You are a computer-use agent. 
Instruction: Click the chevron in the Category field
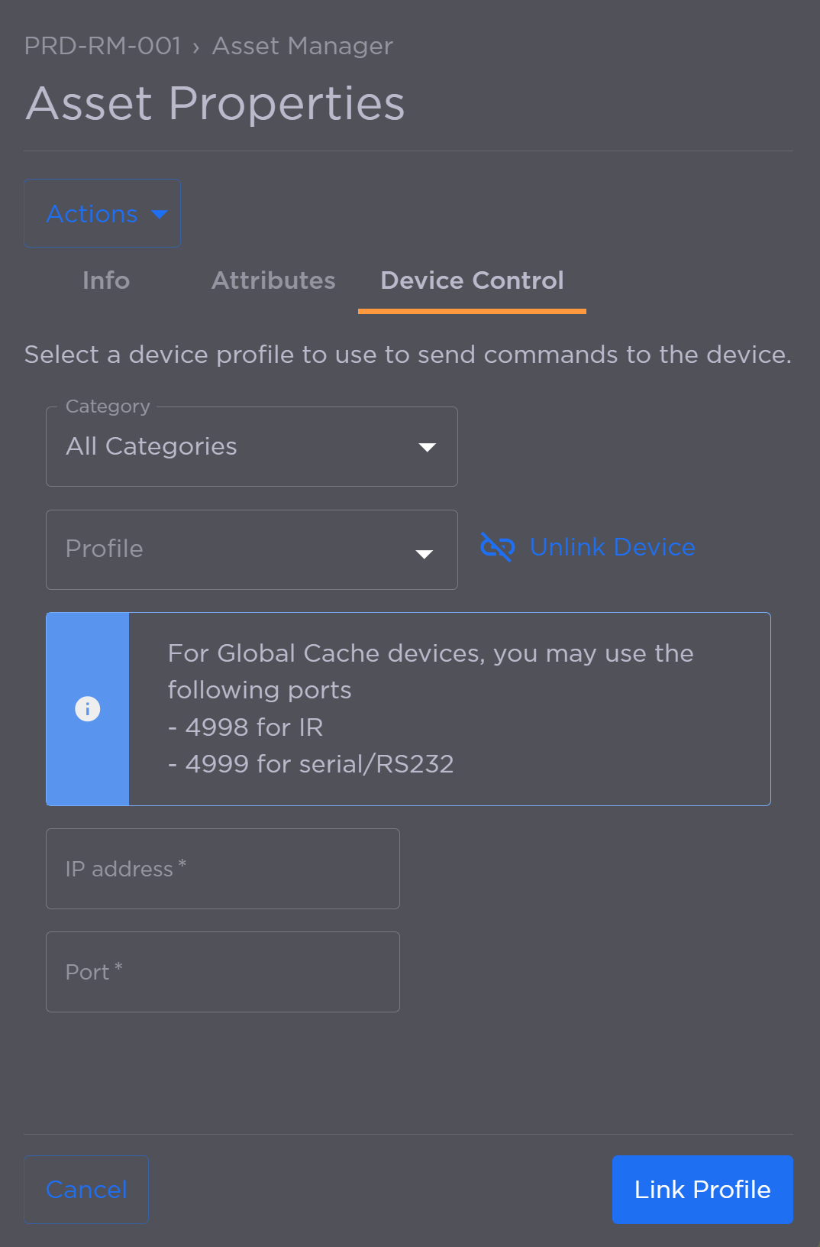428,447
